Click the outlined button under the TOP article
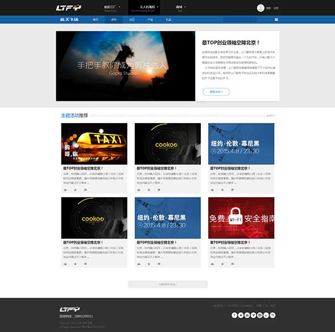 (x=216, y=92)
